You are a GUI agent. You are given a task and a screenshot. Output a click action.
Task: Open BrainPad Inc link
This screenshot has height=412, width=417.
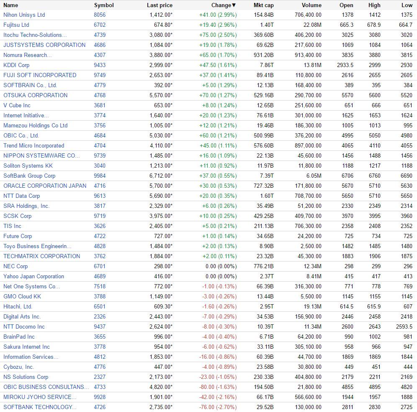pyautogui.click(x=19, y=337)
